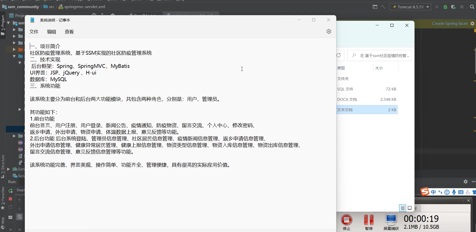Screen dimensions: 476x232
Task: Switch Explorer to large icons view
Action: point(410,208)
